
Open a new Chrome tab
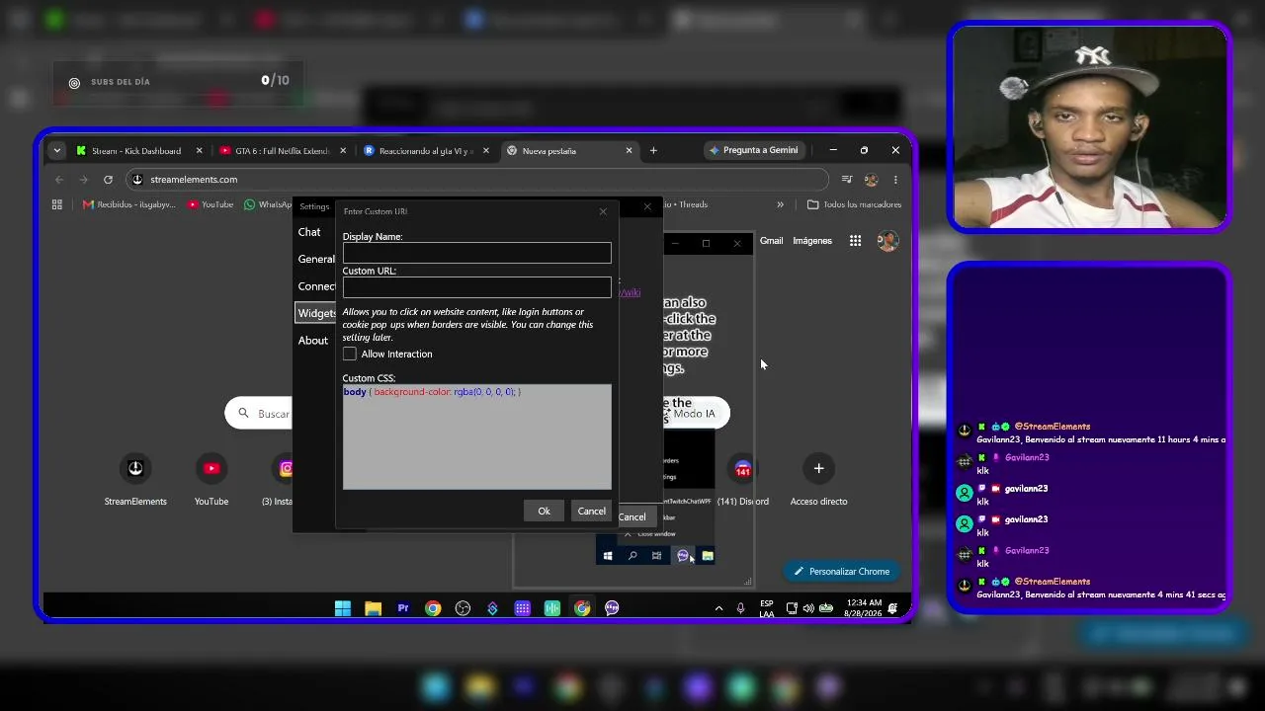653,151
